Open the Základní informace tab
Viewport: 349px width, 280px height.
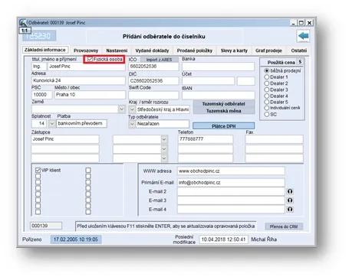(45, 50)
